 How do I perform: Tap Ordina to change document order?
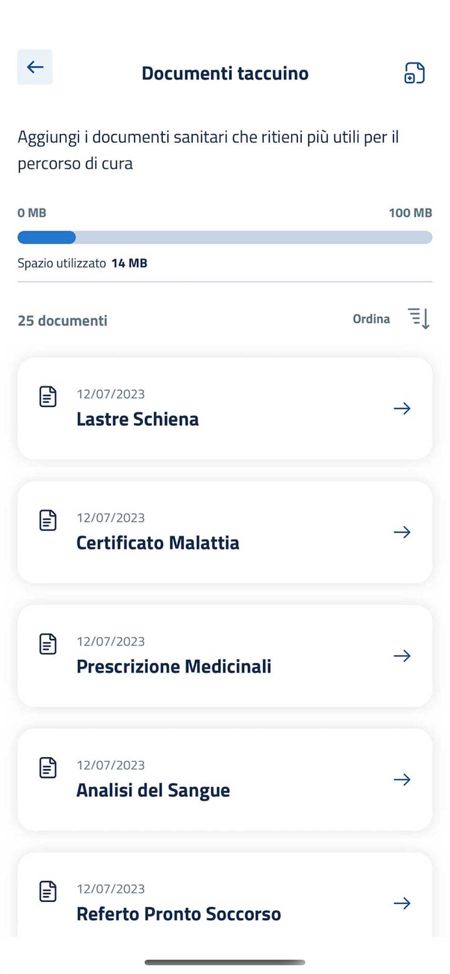(371, 318)
